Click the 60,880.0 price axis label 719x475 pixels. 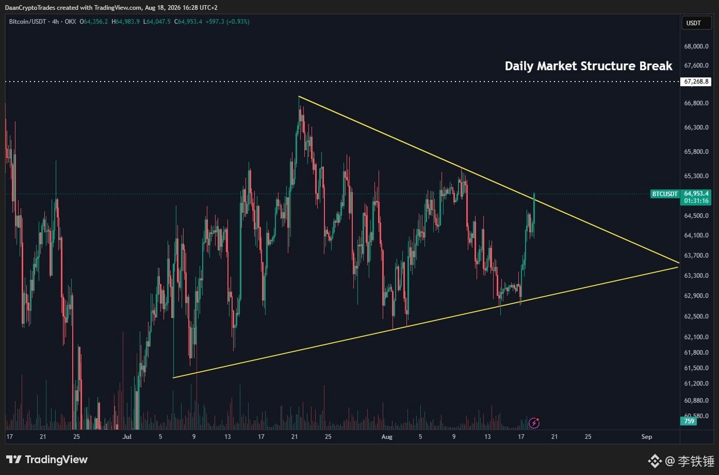tap(696, 401)
